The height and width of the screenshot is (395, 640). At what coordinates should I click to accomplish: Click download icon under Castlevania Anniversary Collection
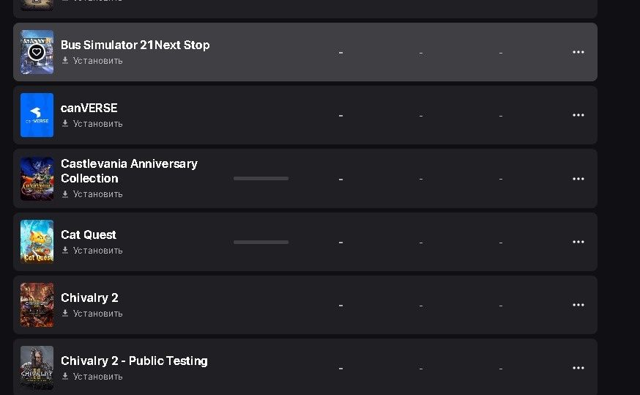tap(65, 194)
